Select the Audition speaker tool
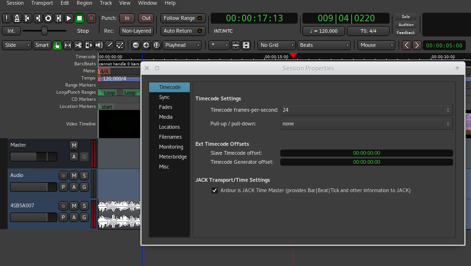Viewport: 471px width, 266px height. [98, 45]
